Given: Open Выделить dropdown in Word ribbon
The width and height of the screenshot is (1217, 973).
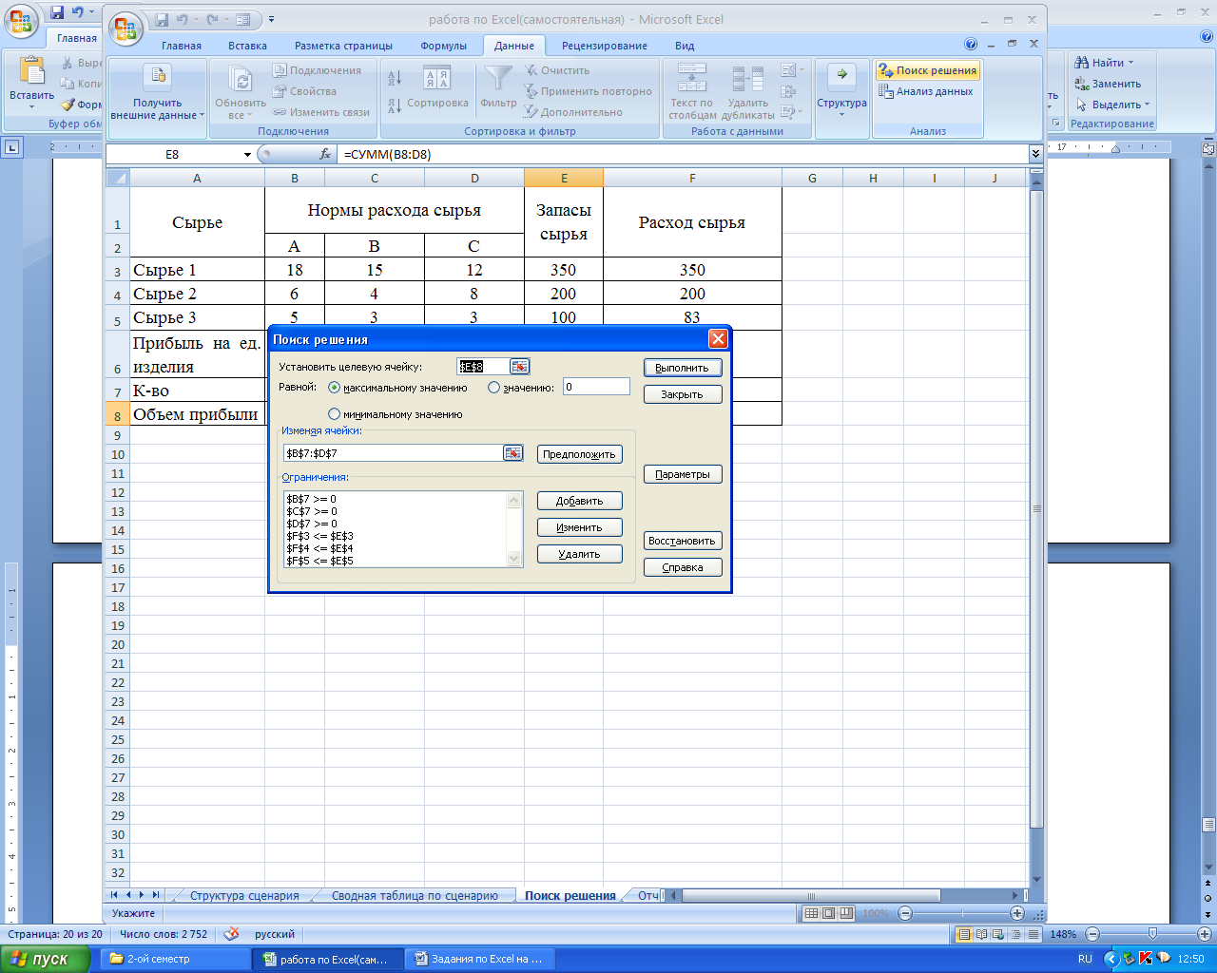Looking at the screenshot, I should (1112, 105).
